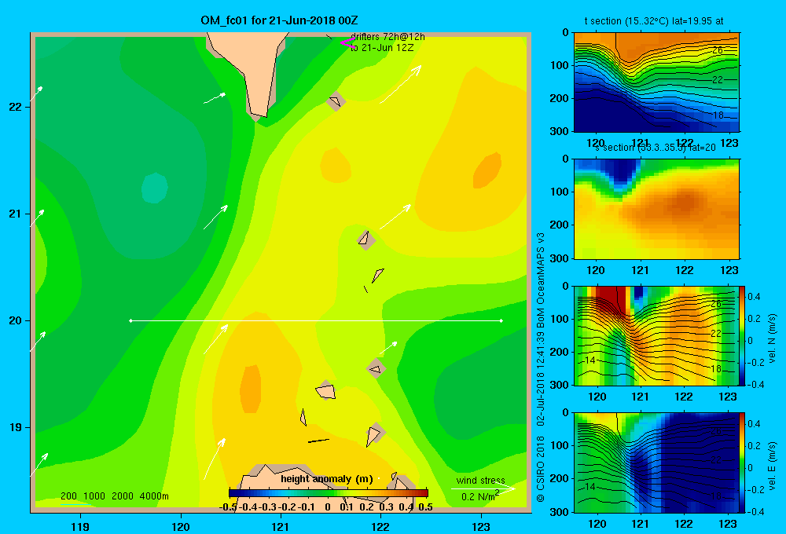Click the vertical "CSIRO 2018 BoM OceanMAPS v3" credit text
The image size is (786, 534).
[x=541, y=367]
